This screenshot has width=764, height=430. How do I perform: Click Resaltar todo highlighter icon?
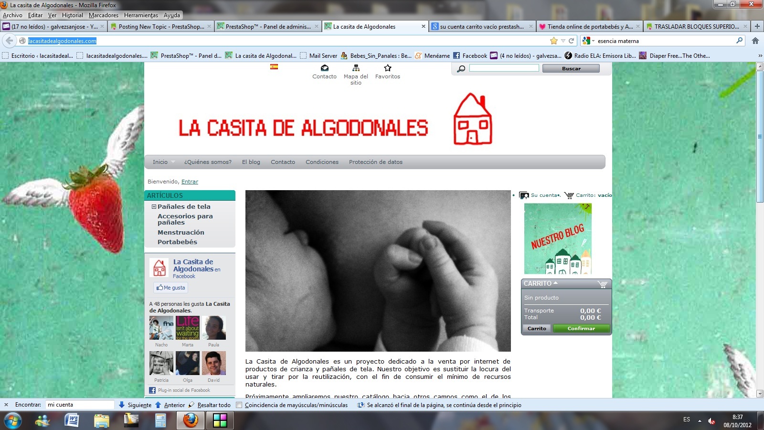[x=191, y=405]
